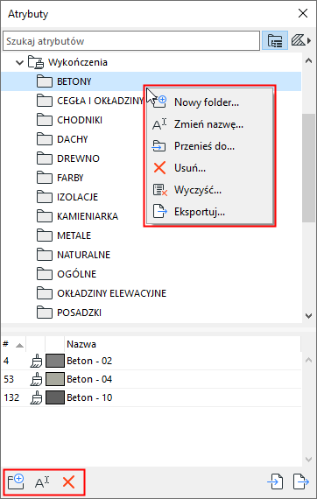Select the POSADZKI folder
This screenshot has height=499, width=317.
click(x=79, y=313)
